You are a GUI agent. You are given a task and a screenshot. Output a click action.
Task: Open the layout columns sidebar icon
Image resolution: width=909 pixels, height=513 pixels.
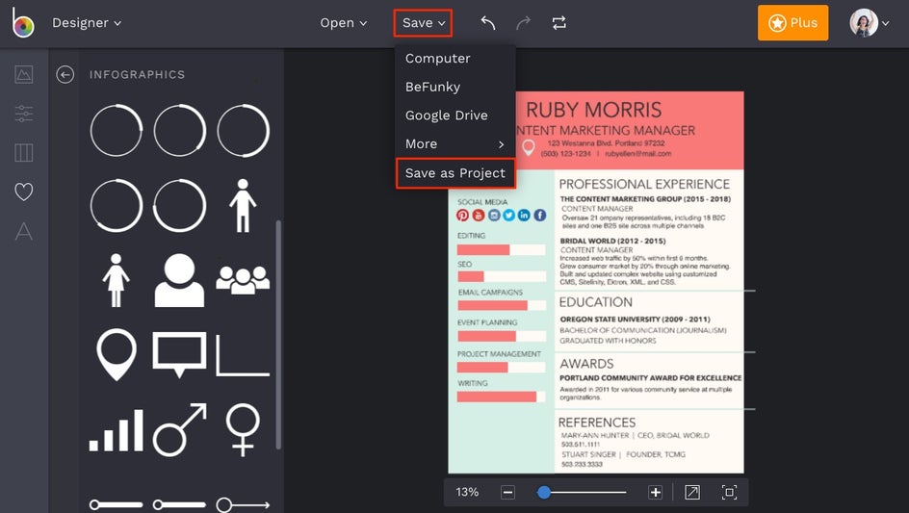(x=24, y=152)
